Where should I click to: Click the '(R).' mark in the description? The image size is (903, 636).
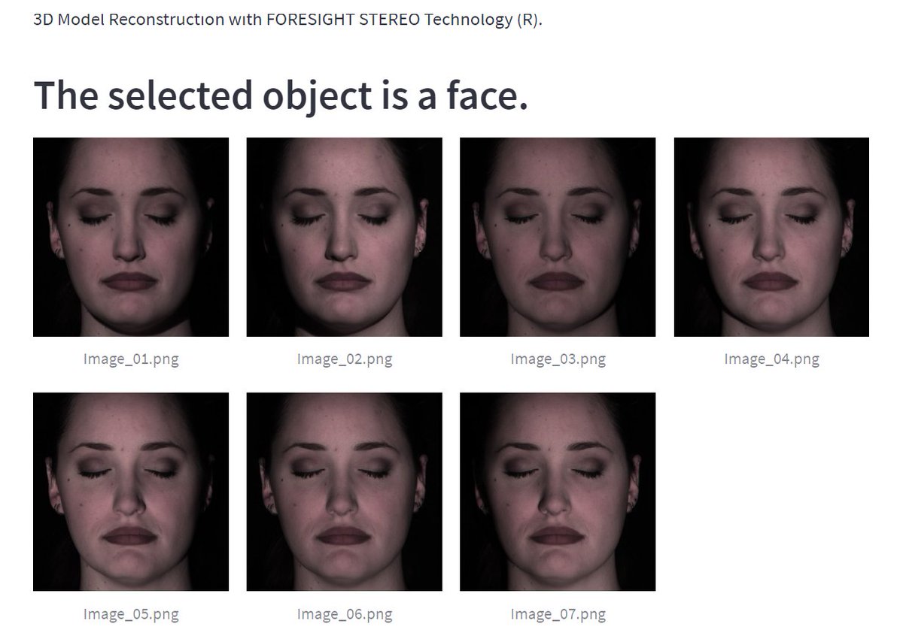point(530,20)
